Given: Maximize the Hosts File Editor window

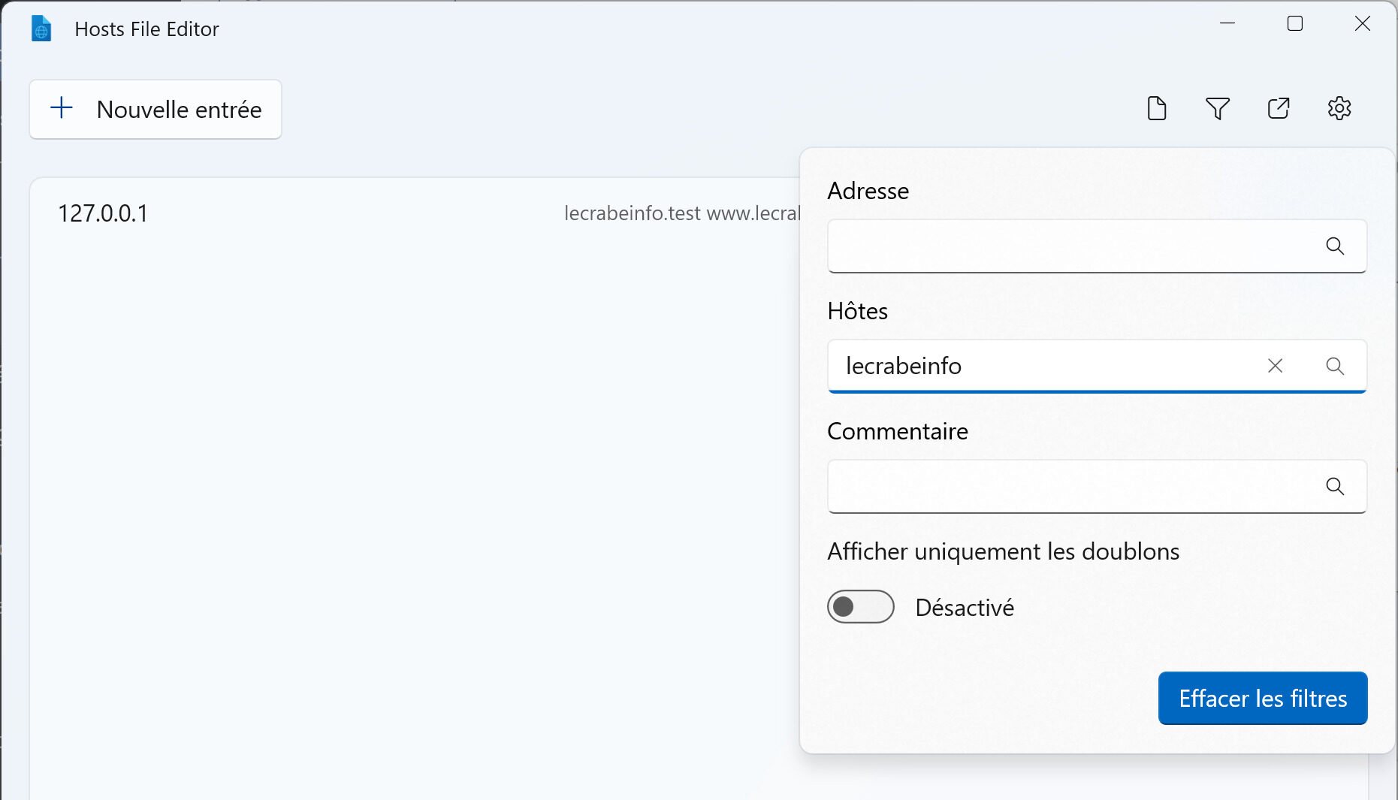Looking at the screenshot, I should (x=1295, y=24).
